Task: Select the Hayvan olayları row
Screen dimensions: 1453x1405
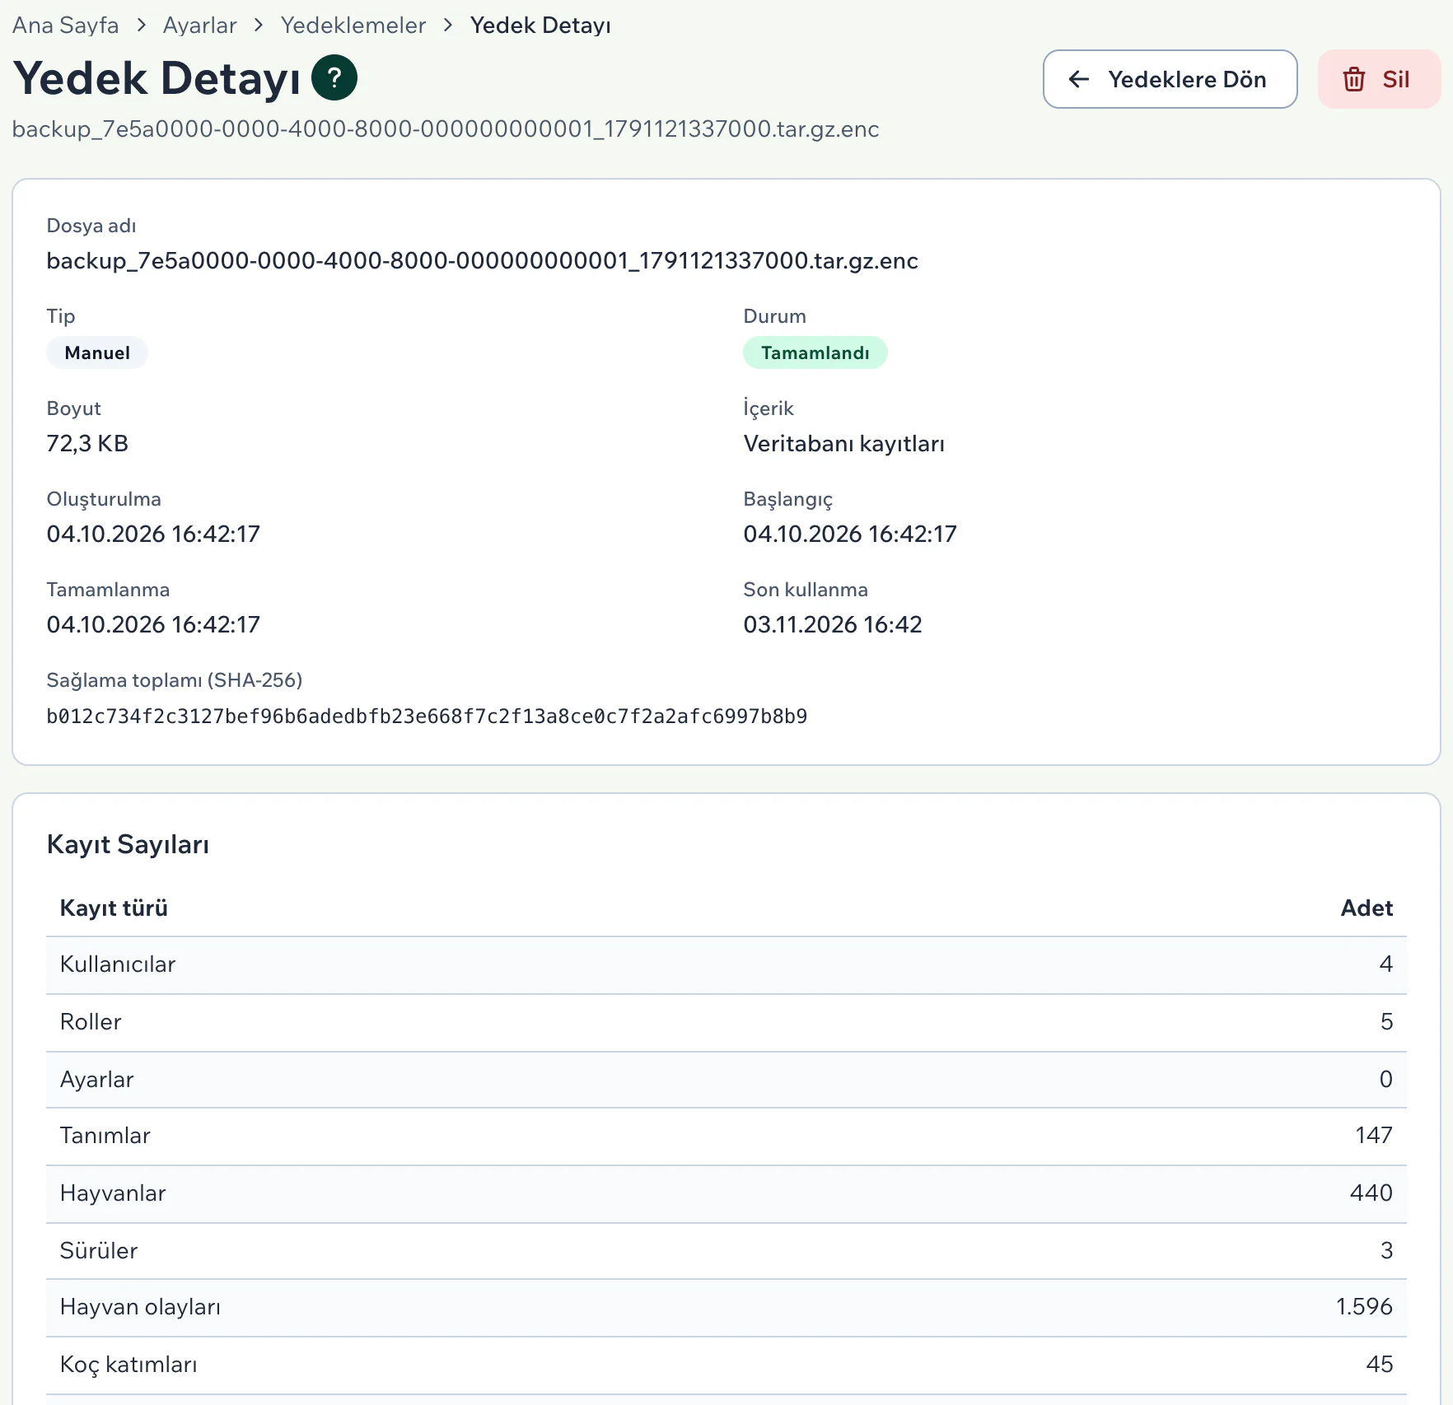Action: pyautogui.click(x=726, y=1307)
